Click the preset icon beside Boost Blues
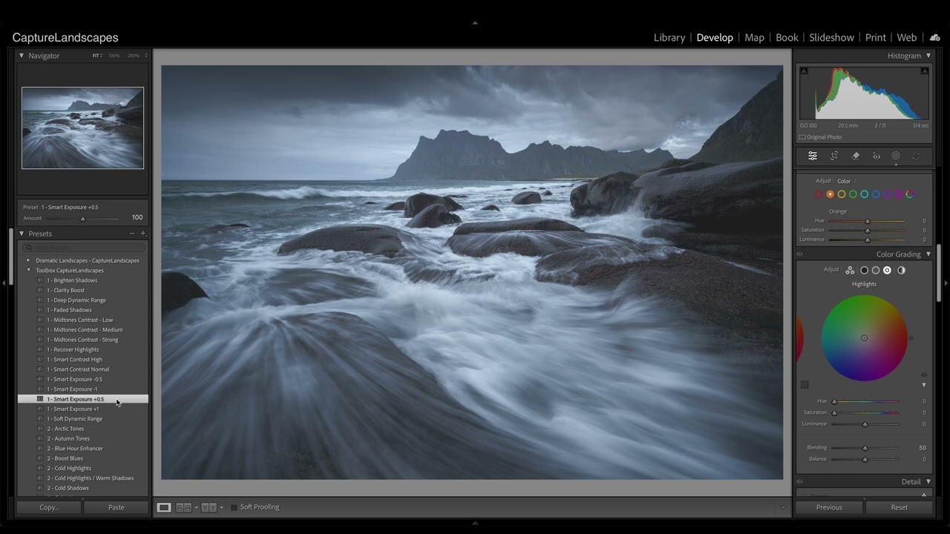The height and width of the screenshot is (534, 950). point(40,458)
